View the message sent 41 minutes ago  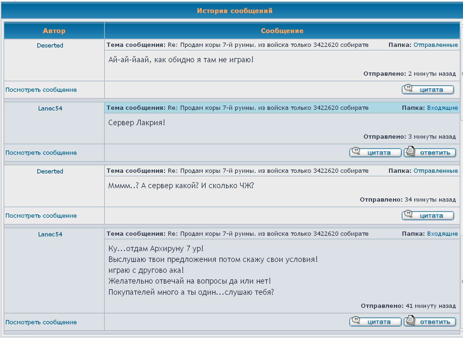41,322
